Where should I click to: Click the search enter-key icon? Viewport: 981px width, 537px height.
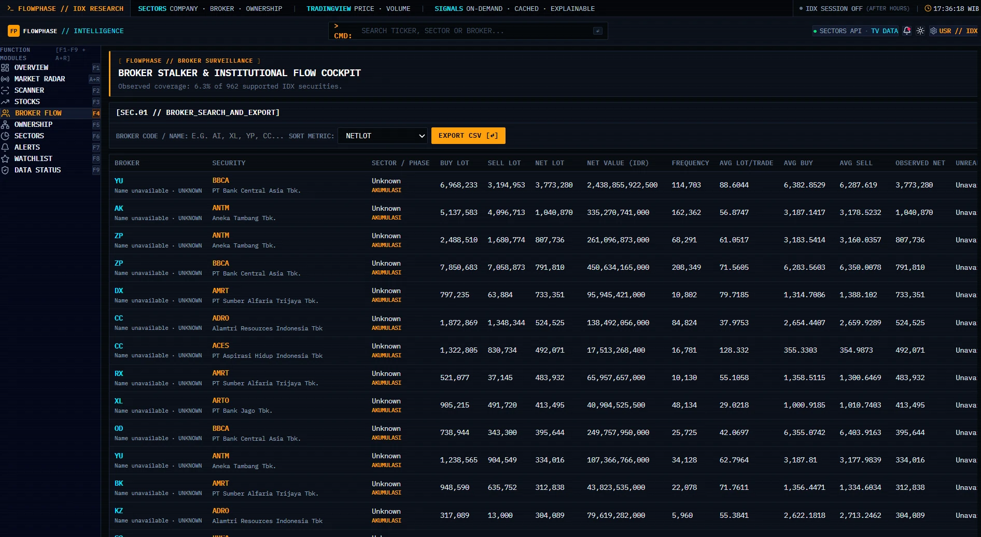coord(598,31)
